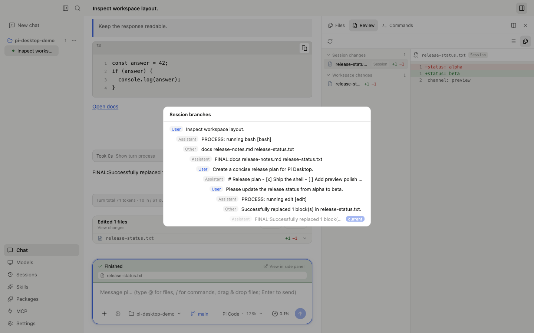Show turn process details

(x=135, y=156)
